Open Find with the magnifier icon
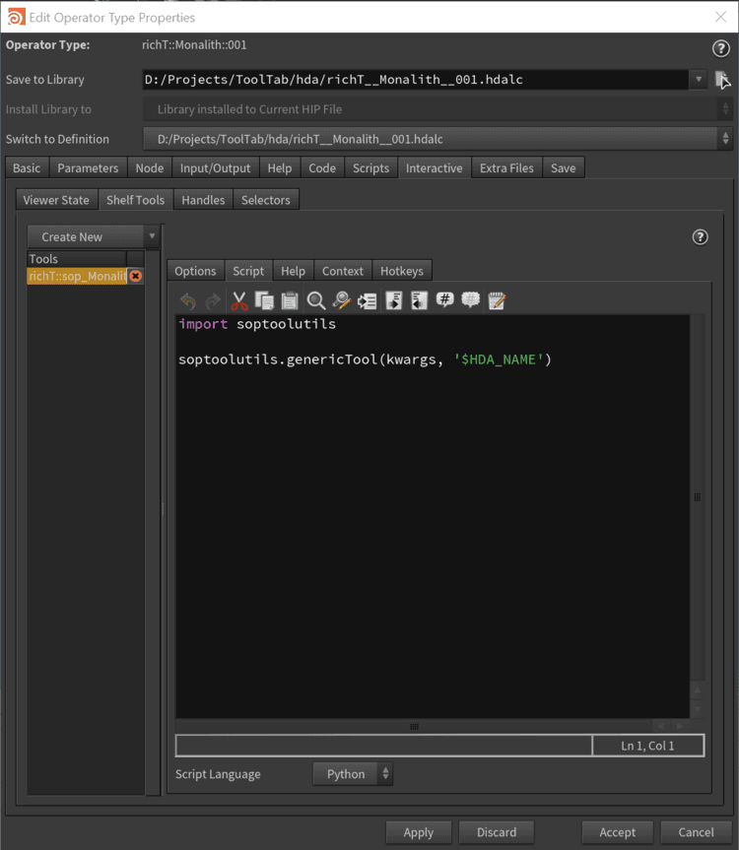This screenshot has height=850, width=739. tap(315, 301)
